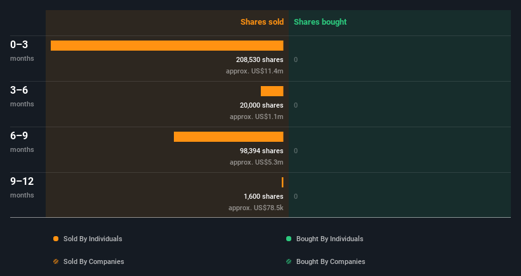Click the bought 0 in 6–9 months row

[296, 151]
